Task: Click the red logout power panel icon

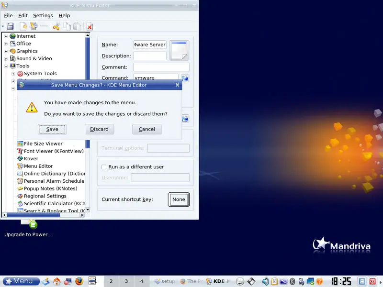Action: 372,281
